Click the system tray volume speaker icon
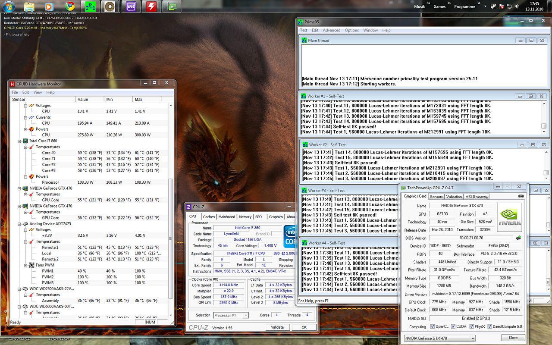This screenshot has width=552, height=345. click(517, 6)
